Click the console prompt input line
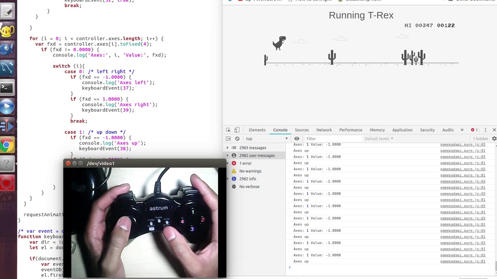Image resolution: width=497 pixels, height=279 pixels. pos(391,267)
